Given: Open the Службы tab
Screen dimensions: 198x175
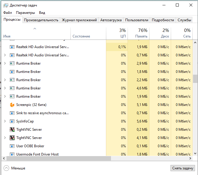Looking at the screenshot, I should tap(184, 20).
